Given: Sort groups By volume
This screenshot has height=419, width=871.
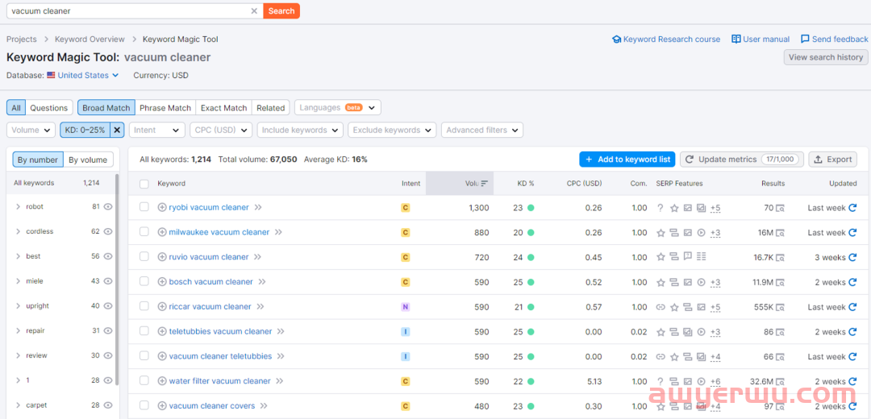Looking at the screenshot, I should [x=89, y=160].
